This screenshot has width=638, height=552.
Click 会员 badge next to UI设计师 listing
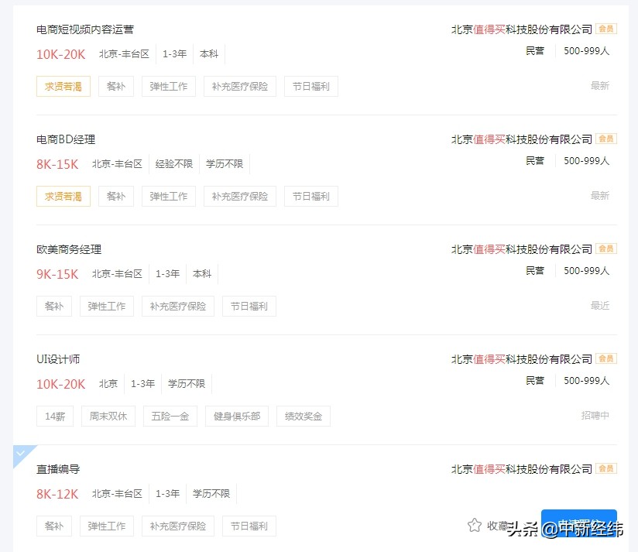click(x=605, y=358)
